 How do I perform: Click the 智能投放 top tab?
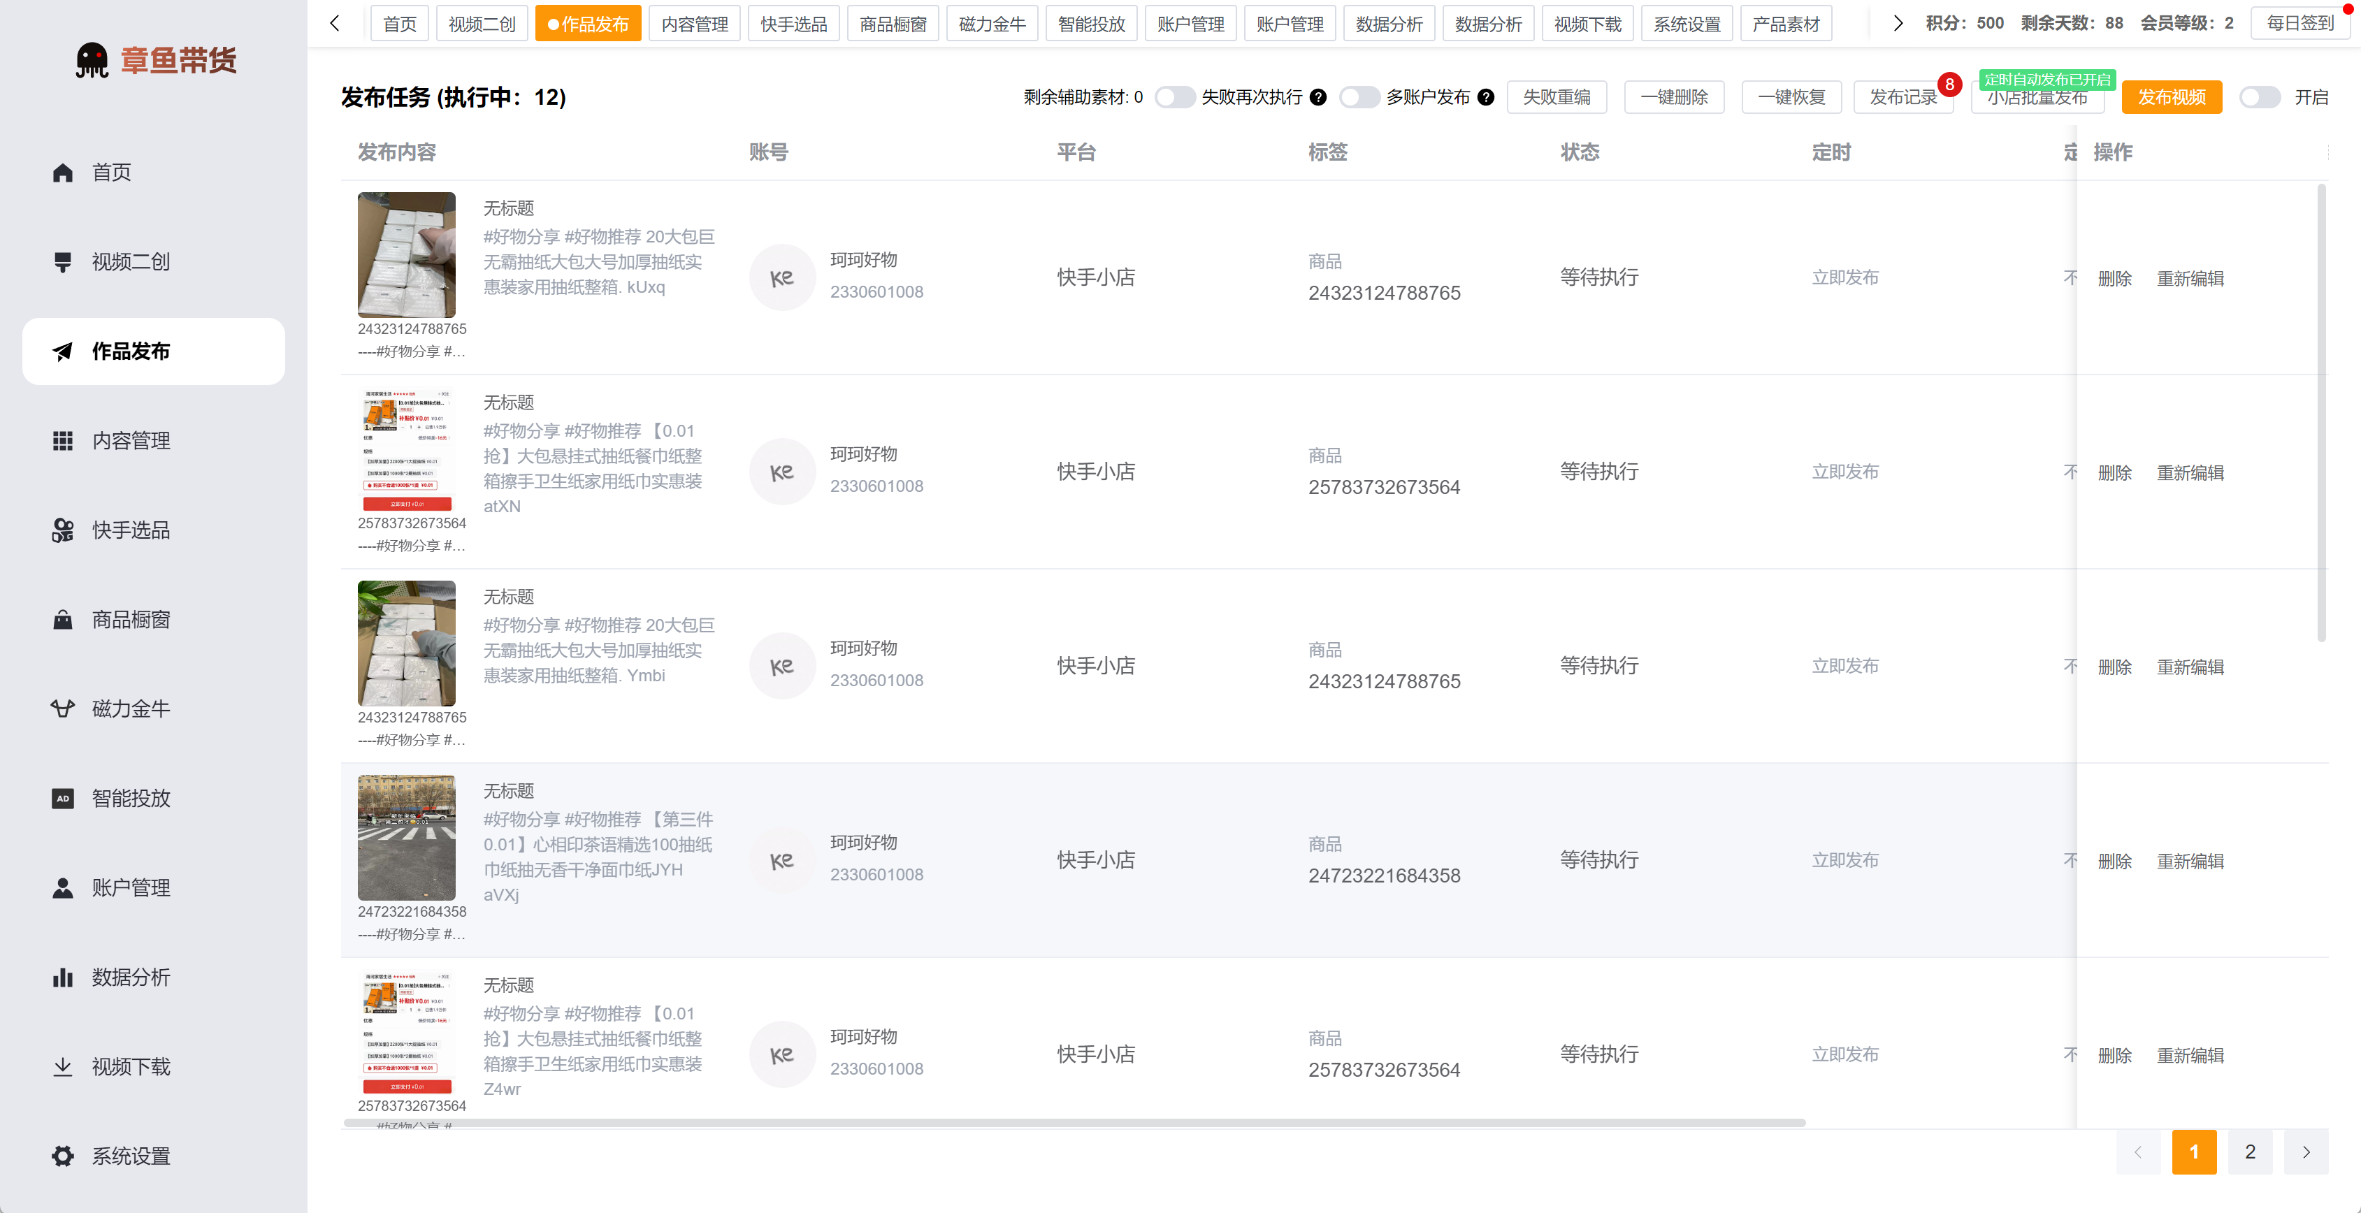point(1090,24)
